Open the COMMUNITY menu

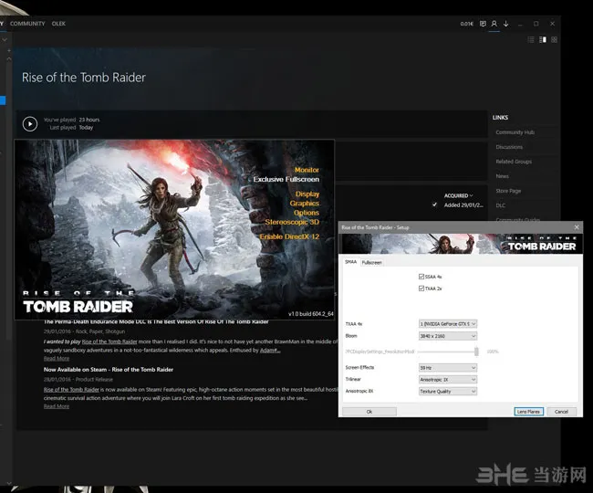pos(27,24)
